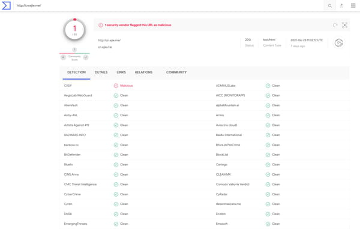The height and width of the screenshot is (229, 360).
Task: Click the circular site category icon
Action: click(x=339, y=43)
